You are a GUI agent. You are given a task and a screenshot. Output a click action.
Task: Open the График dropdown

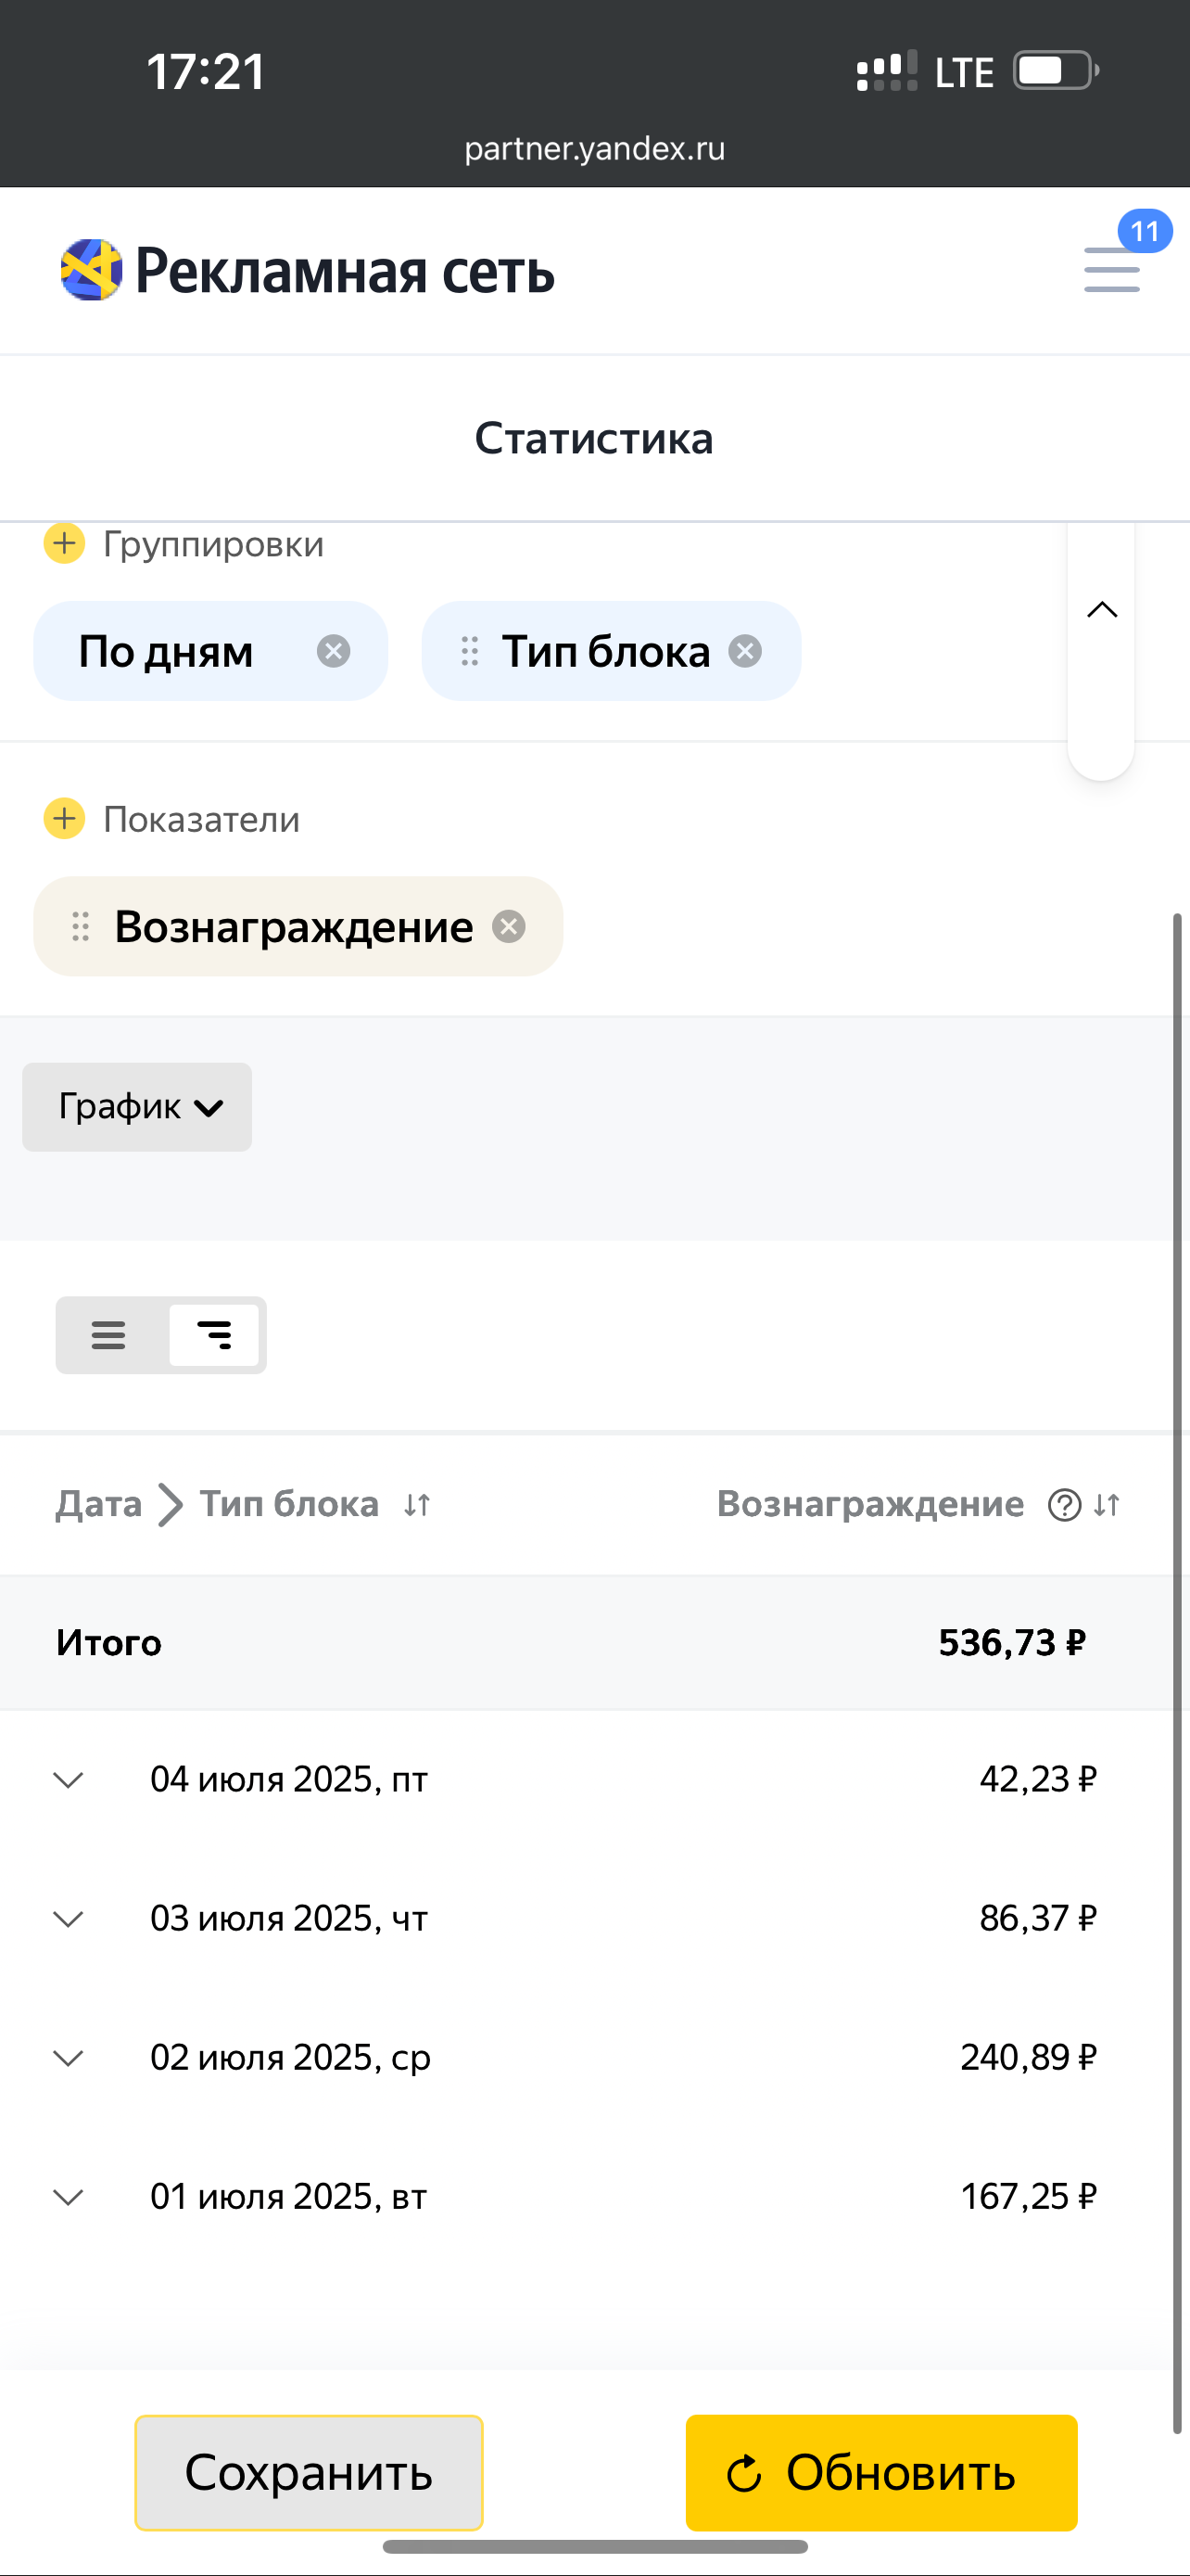click(x=138, y=1107)
